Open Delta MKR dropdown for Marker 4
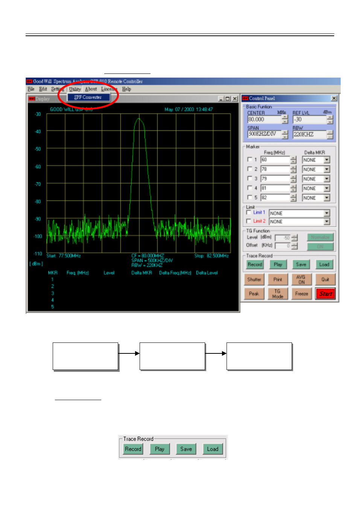 coord(327,188)
